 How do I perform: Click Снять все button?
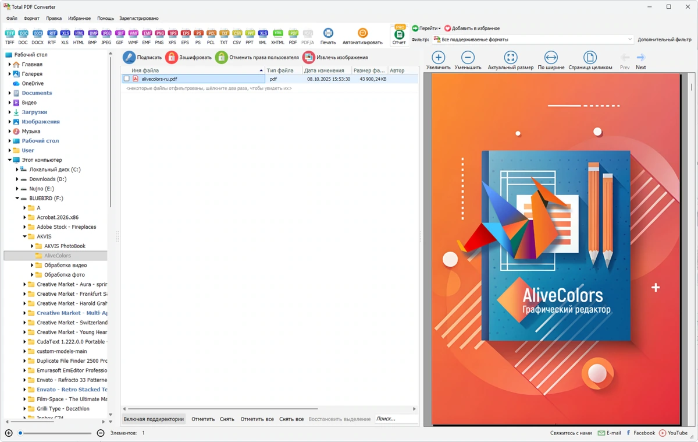coord(291,419)
